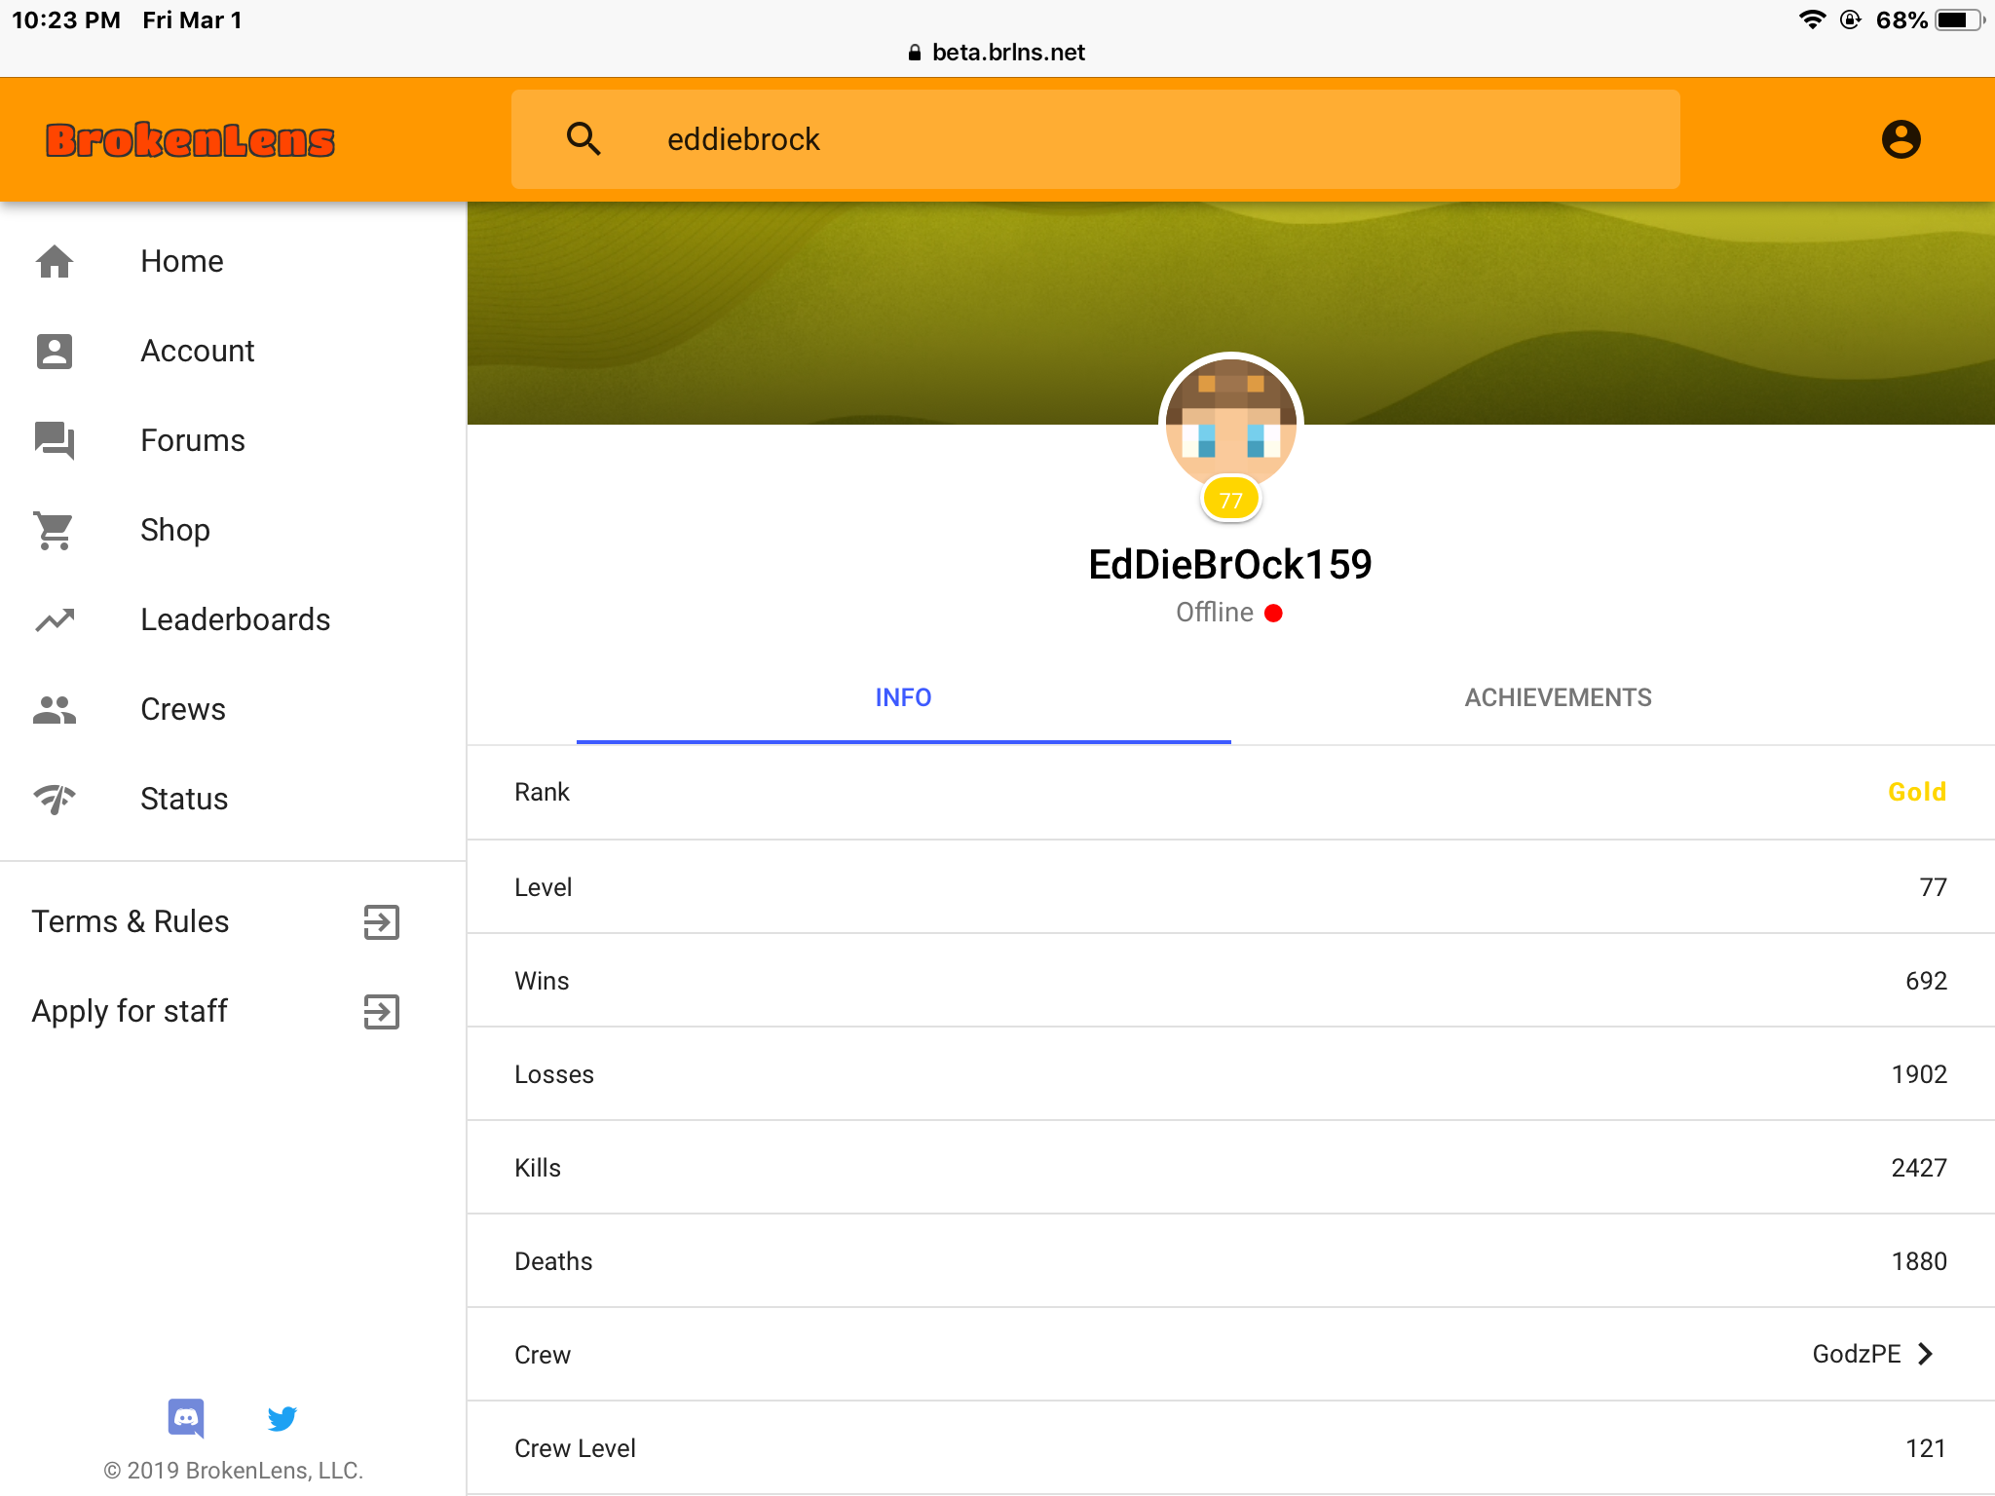Screen dimensions: 1995x1496
Task: Click the Wins value 692
Action: [1926, 981]
